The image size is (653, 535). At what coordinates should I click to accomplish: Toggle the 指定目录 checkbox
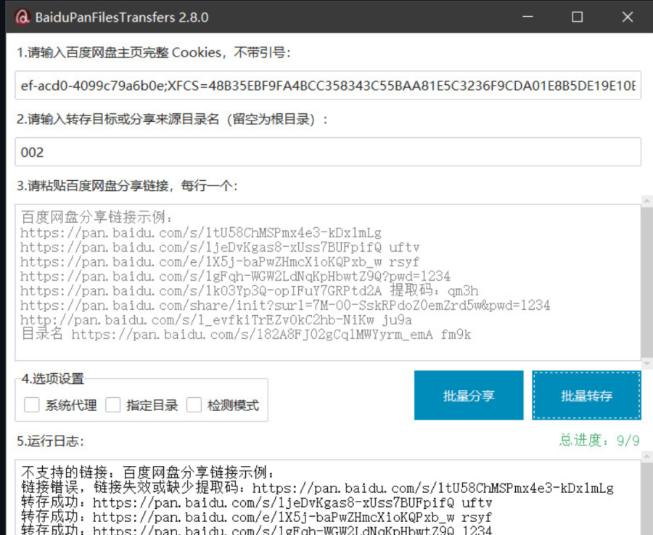(113, 404)
